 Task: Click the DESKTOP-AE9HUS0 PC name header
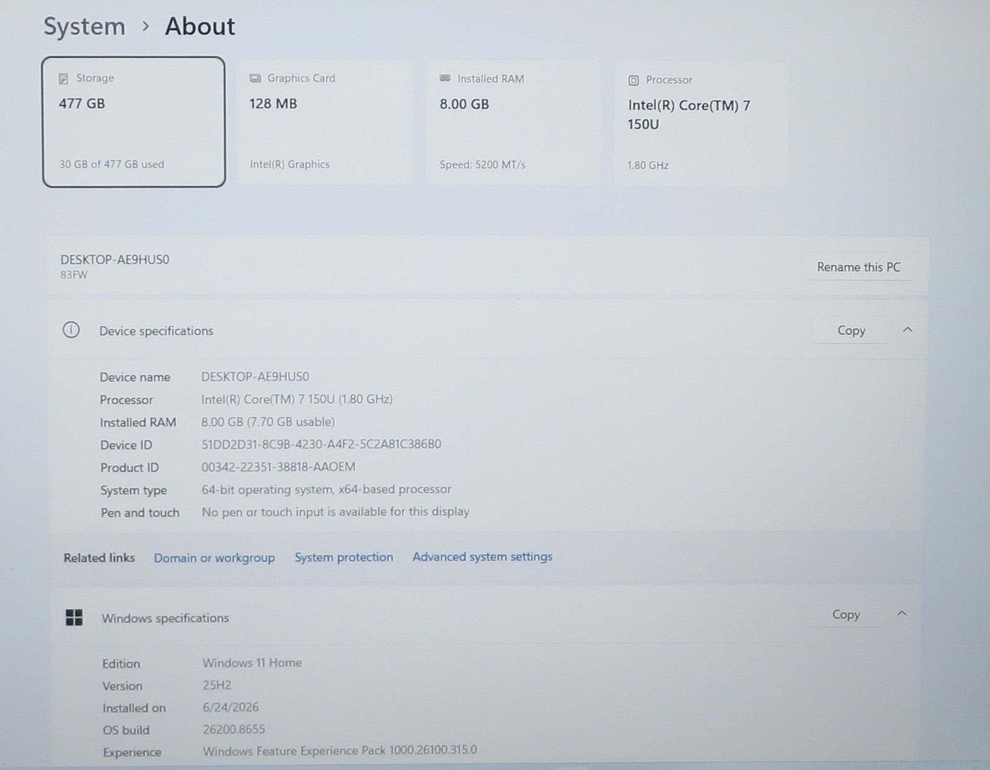[x=114, y=260]
